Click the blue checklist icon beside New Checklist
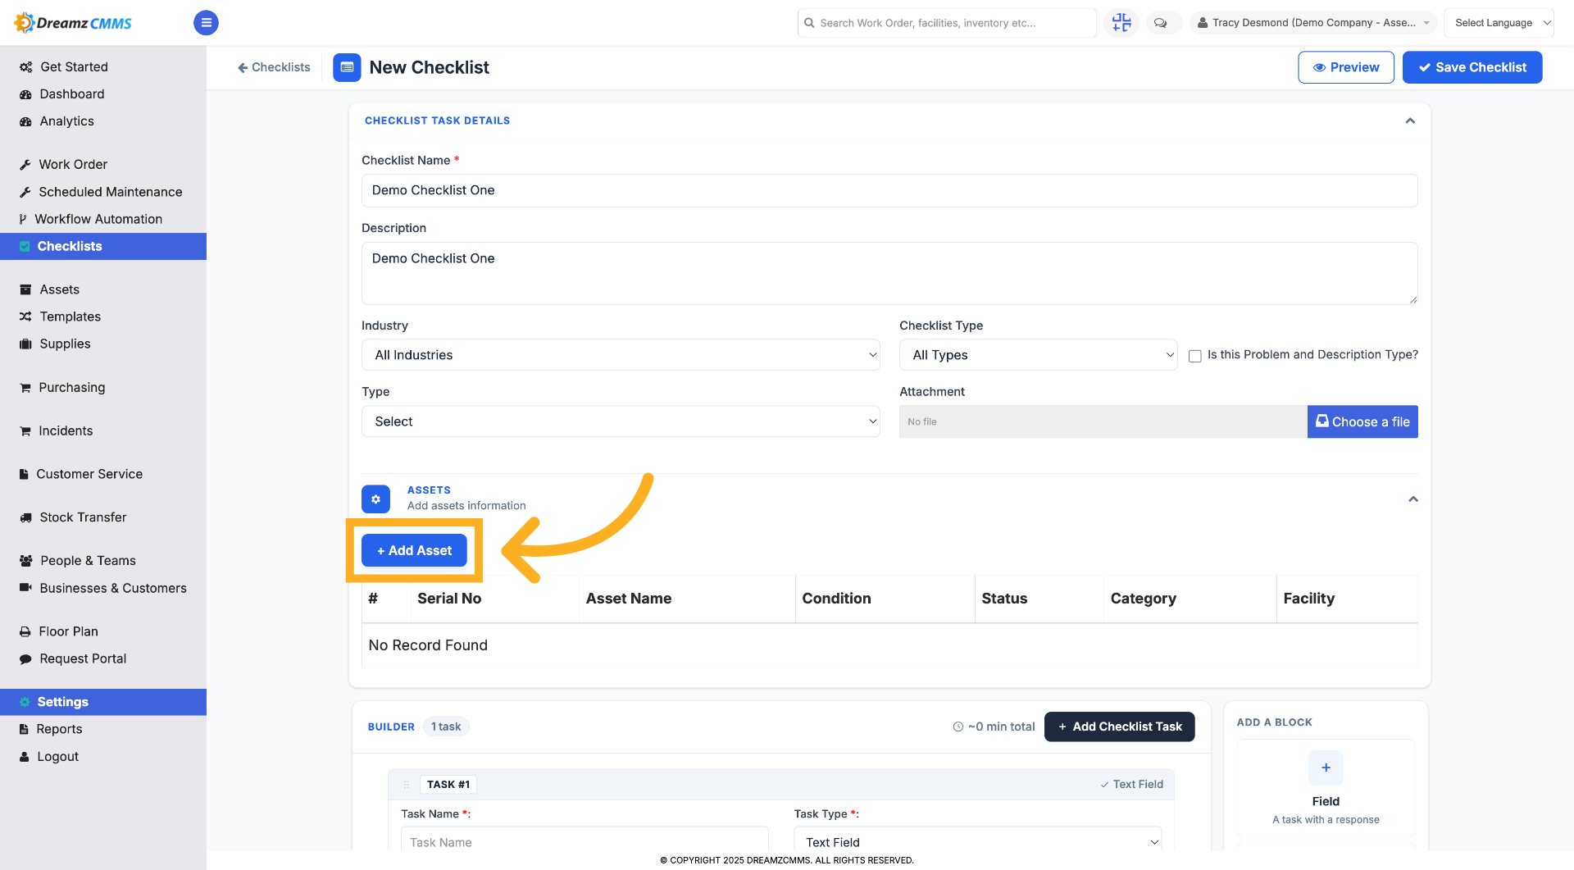This screenshot has width=1574, height=870. click(347, 67)
